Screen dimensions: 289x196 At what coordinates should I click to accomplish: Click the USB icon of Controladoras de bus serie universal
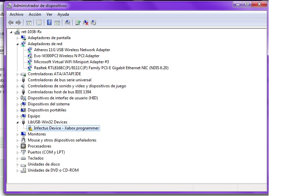tap(23, 80)
